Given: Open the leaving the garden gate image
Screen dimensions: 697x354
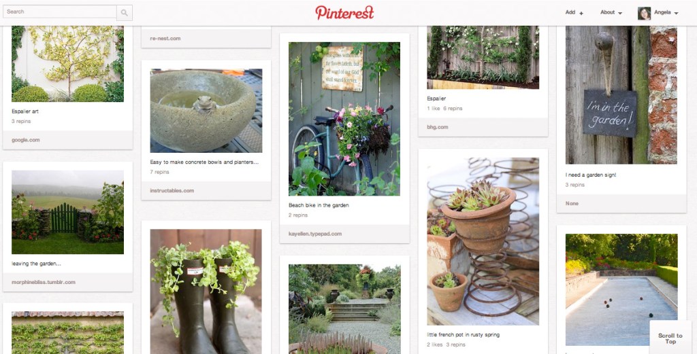Looking at the screenshot, I should click(x=67, y=212).
